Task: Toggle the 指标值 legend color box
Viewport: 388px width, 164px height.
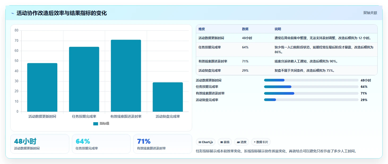Action: 96,124
